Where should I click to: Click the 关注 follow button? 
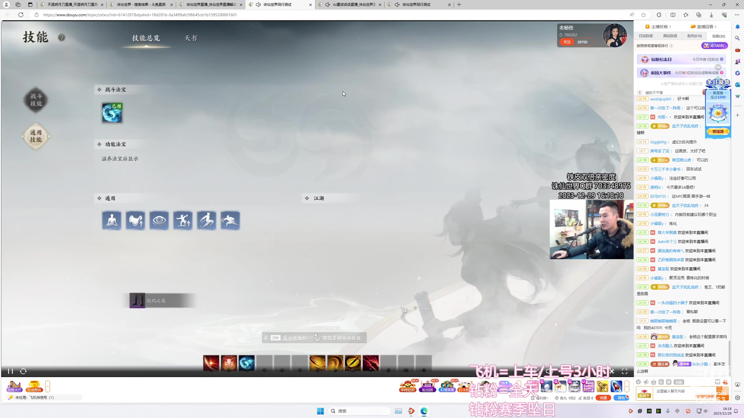pos(567,42)
